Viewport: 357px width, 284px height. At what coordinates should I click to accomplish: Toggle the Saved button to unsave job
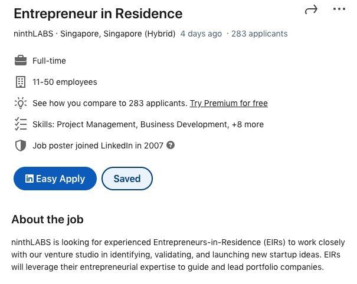coord(127,179)
